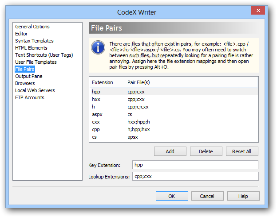Click the Extension column header
Image resolution: width=277 pixels, height=217 pixels.
coord(107,82)
